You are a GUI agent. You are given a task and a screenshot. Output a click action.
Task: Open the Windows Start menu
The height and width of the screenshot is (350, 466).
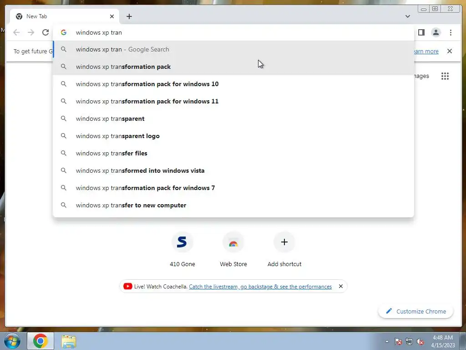point(12,341)
